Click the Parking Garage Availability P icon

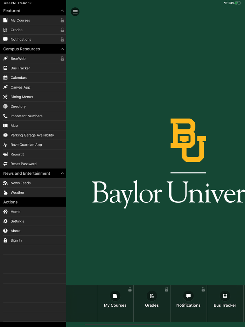coord(5,135)
